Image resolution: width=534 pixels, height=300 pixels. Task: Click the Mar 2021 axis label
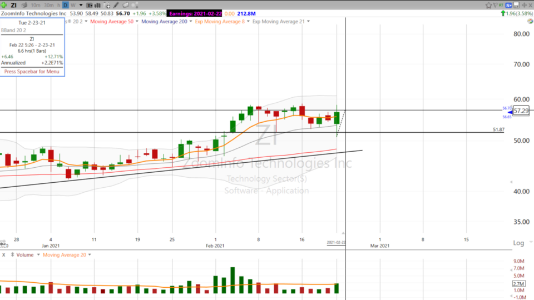[380, 246]
